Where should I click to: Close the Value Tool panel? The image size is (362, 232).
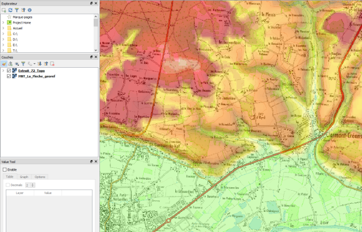[x=96, y=162]
